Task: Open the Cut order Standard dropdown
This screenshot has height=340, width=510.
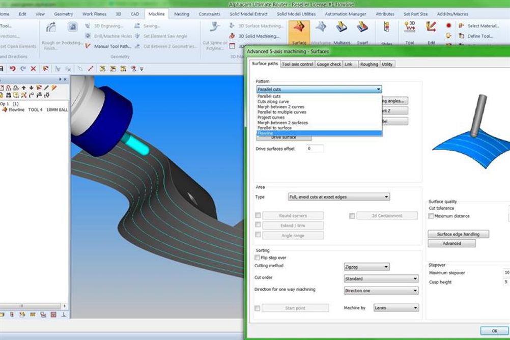Action: 381,279
